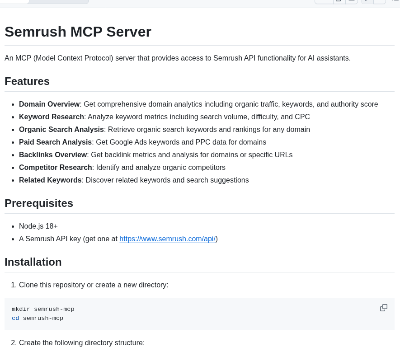Copy the mkdir semrush-mcp code block
Image resolution: width=400 pixels, height=347 pixels.
coord(383,308)
